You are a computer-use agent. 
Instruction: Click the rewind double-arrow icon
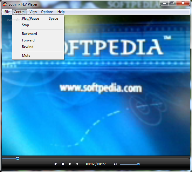[70, 164]
